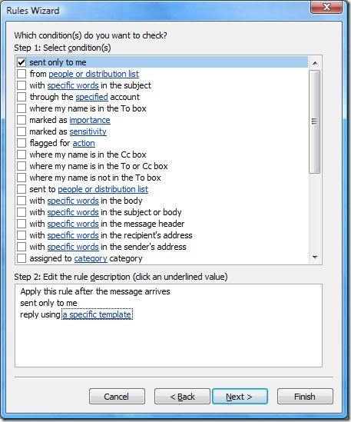Click the Cancel button
This screenshot has height=422, width=351.
click(x=117, y=397)
